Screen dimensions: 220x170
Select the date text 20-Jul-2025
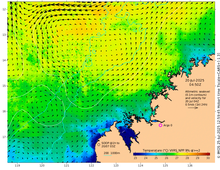point(195,80)
